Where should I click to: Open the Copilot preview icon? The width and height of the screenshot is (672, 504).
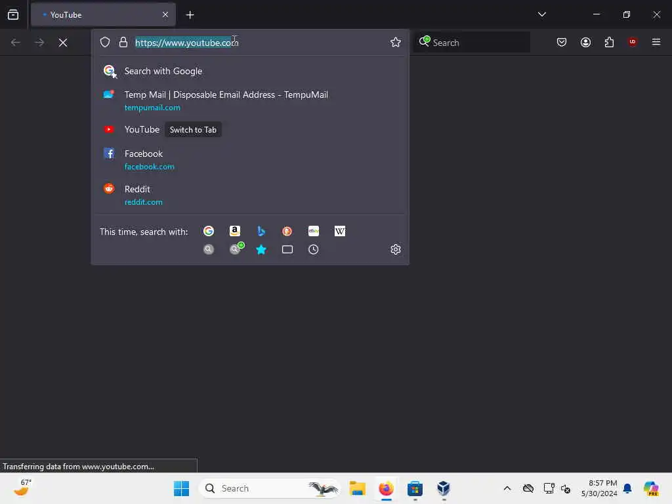click(x=652, y=488)
